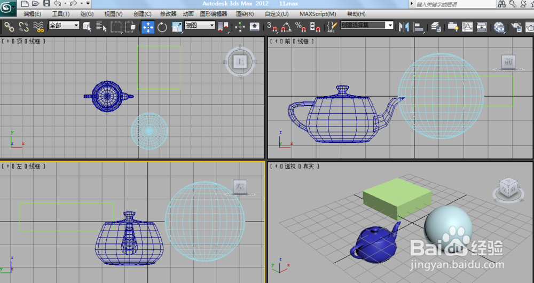
Task: Open the 图形编辑器 menu
Action: 214,14
